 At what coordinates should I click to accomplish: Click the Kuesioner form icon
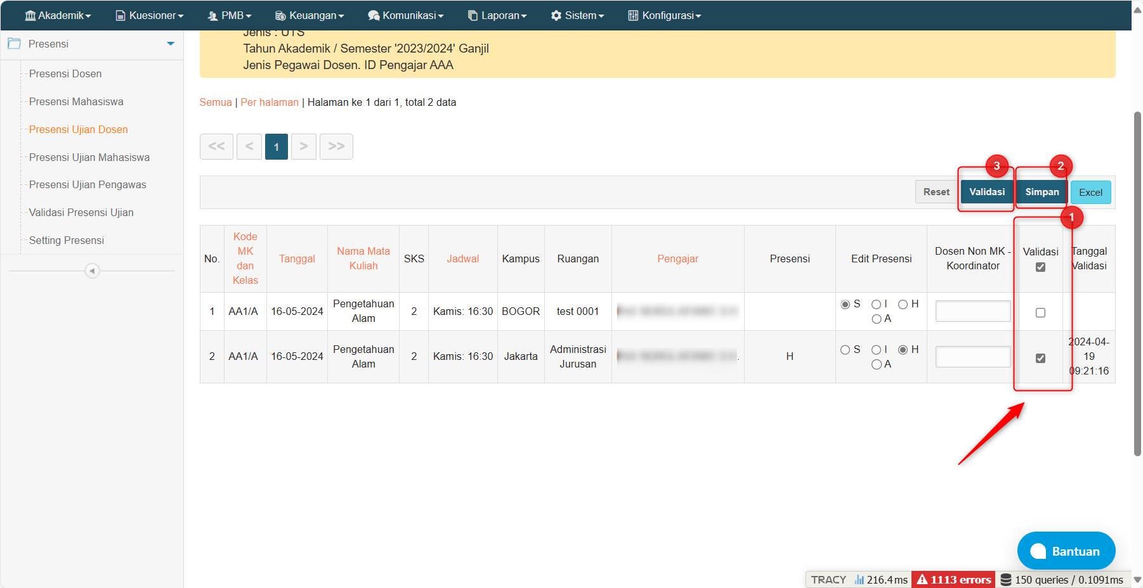tap(121, 15)
